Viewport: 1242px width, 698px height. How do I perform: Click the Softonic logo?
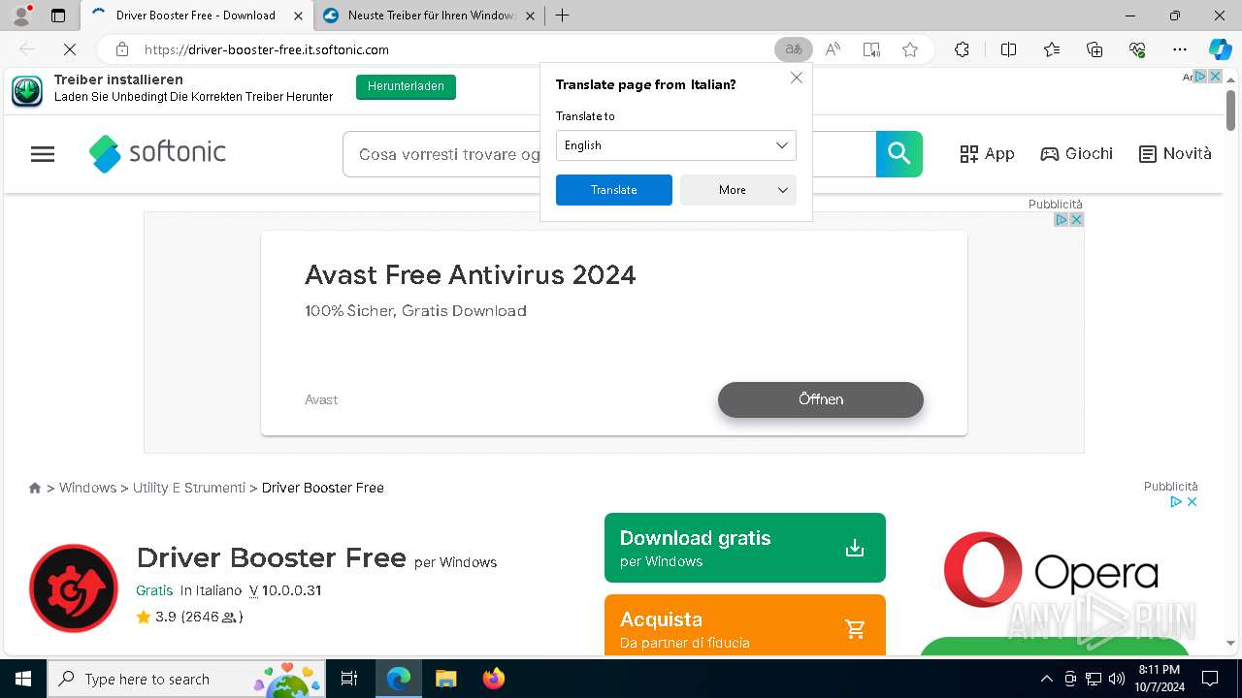pos(157,153)
